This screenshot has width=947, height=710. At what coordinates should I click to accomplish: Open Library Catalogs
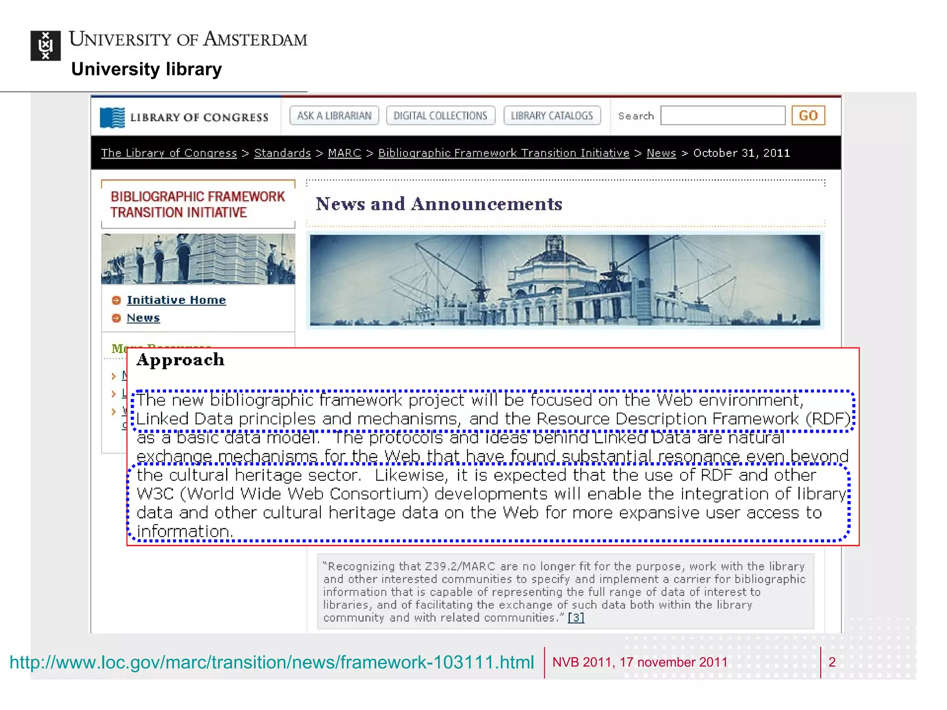point(552,116)
